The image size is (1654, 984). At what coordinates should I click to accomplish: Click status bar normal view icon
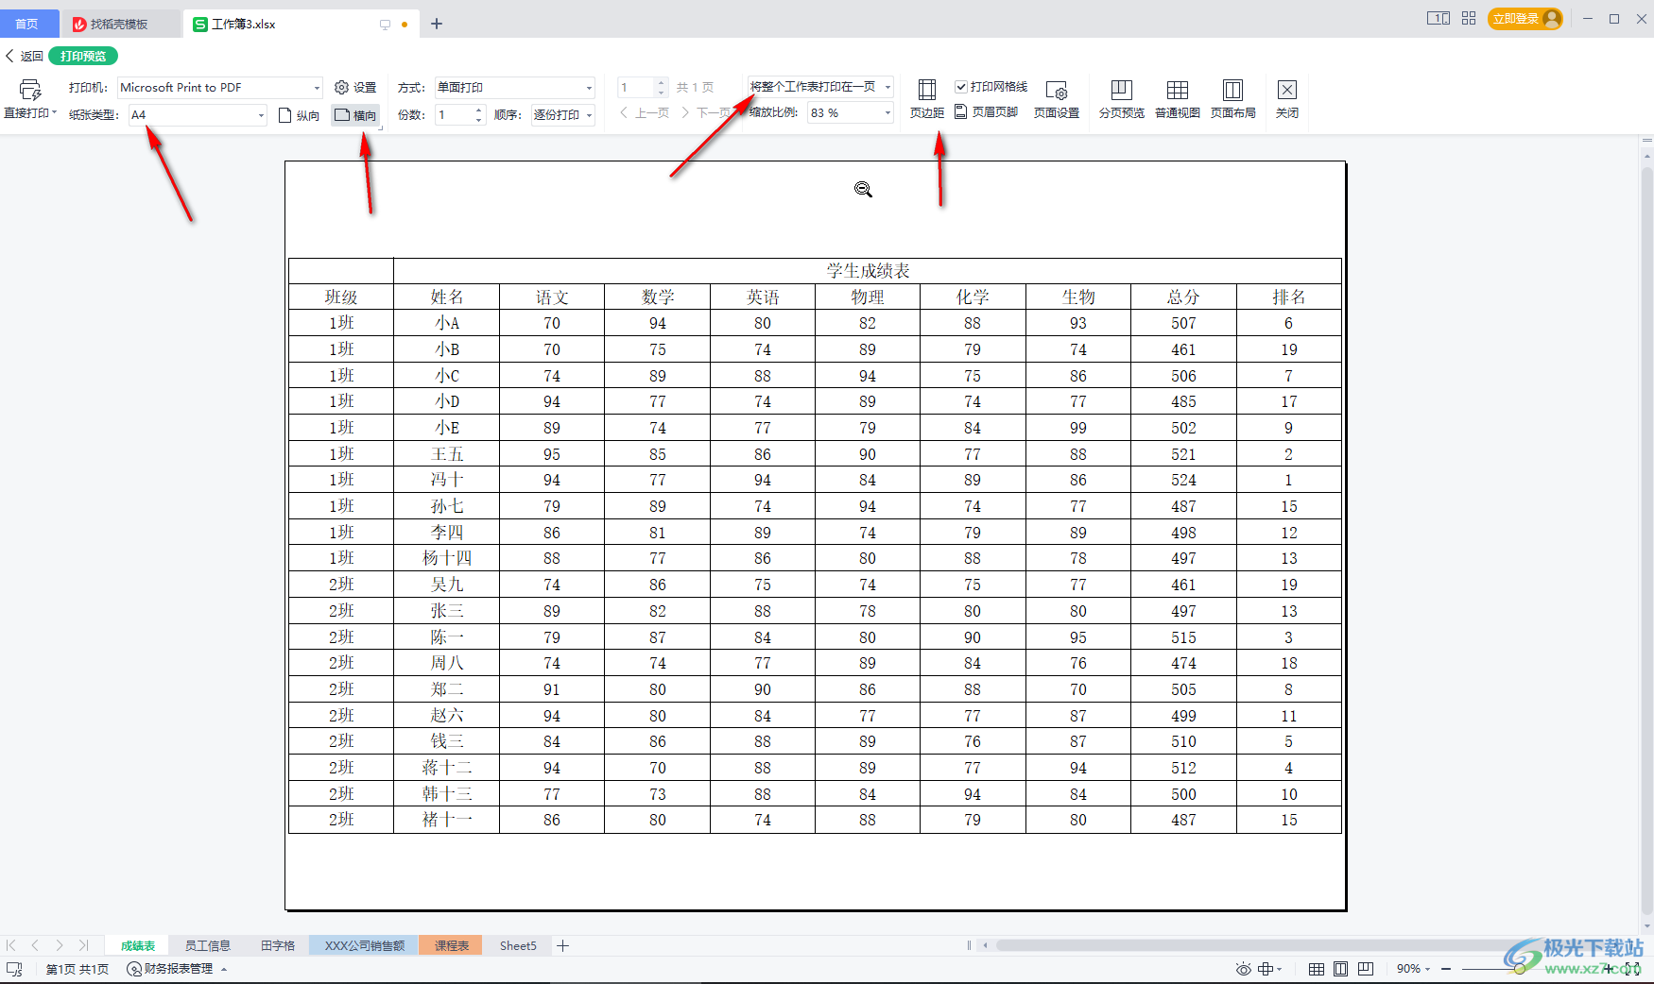click(1317, 969)
